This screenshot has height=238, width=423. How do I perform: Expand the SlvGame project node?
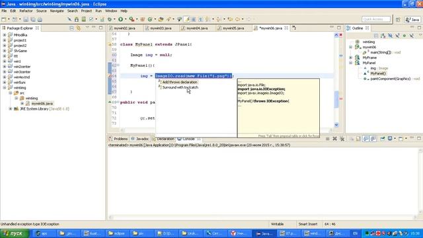coord(5,51)
